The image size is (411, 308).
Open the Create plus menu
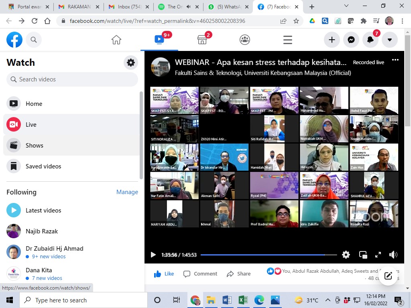[332, 40]
